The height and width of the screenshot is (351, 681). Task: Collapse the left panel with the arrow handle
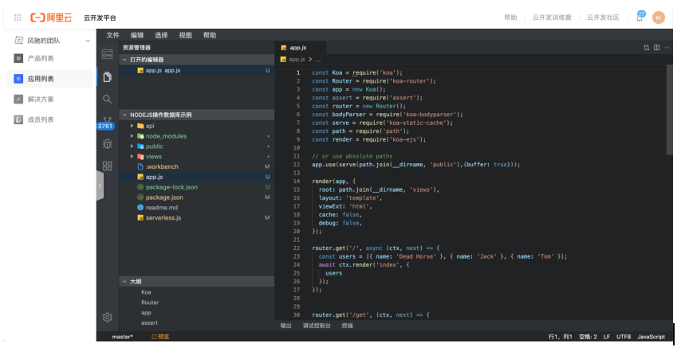(x=100, y=185)
